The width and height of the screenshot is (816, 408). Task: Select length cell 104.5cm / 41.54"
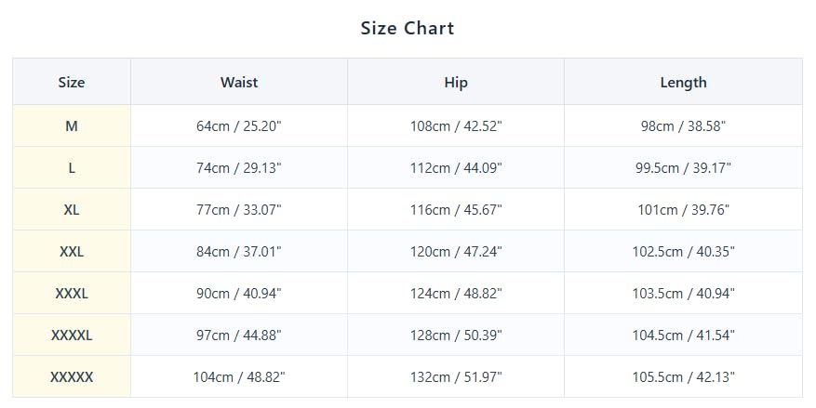coord(683,336)
